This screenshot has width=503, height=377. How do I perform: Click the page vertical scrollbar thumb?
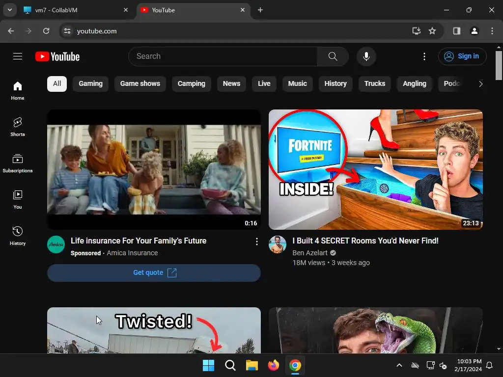click(x=499, y=66)
